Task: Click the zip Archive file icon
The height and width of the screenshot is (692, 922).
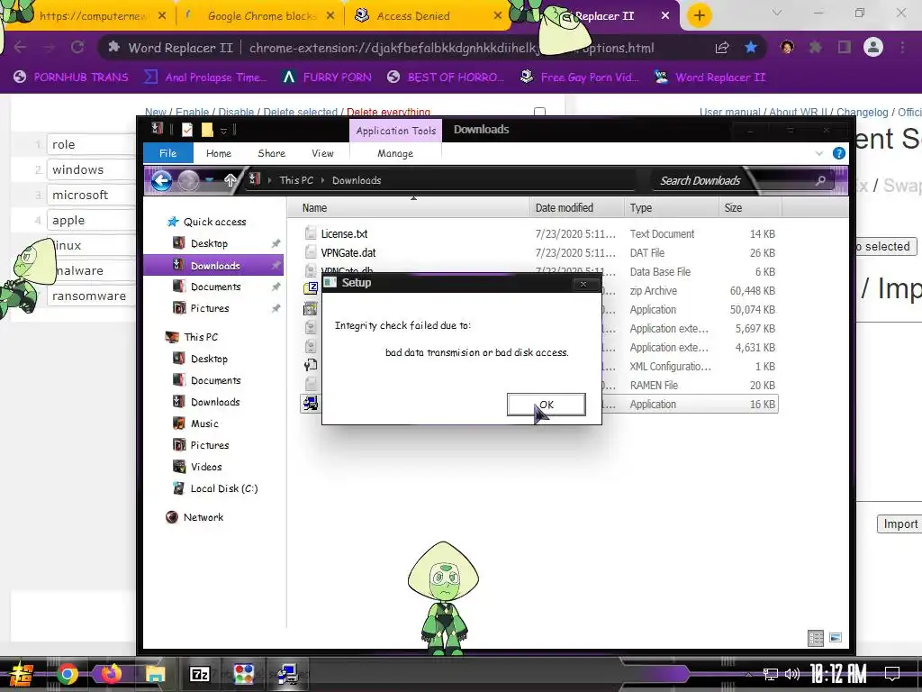Action: tap(311, 288)
